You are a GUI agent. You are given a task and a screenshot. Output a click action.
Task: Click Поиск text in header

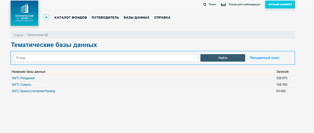[212, 4]
